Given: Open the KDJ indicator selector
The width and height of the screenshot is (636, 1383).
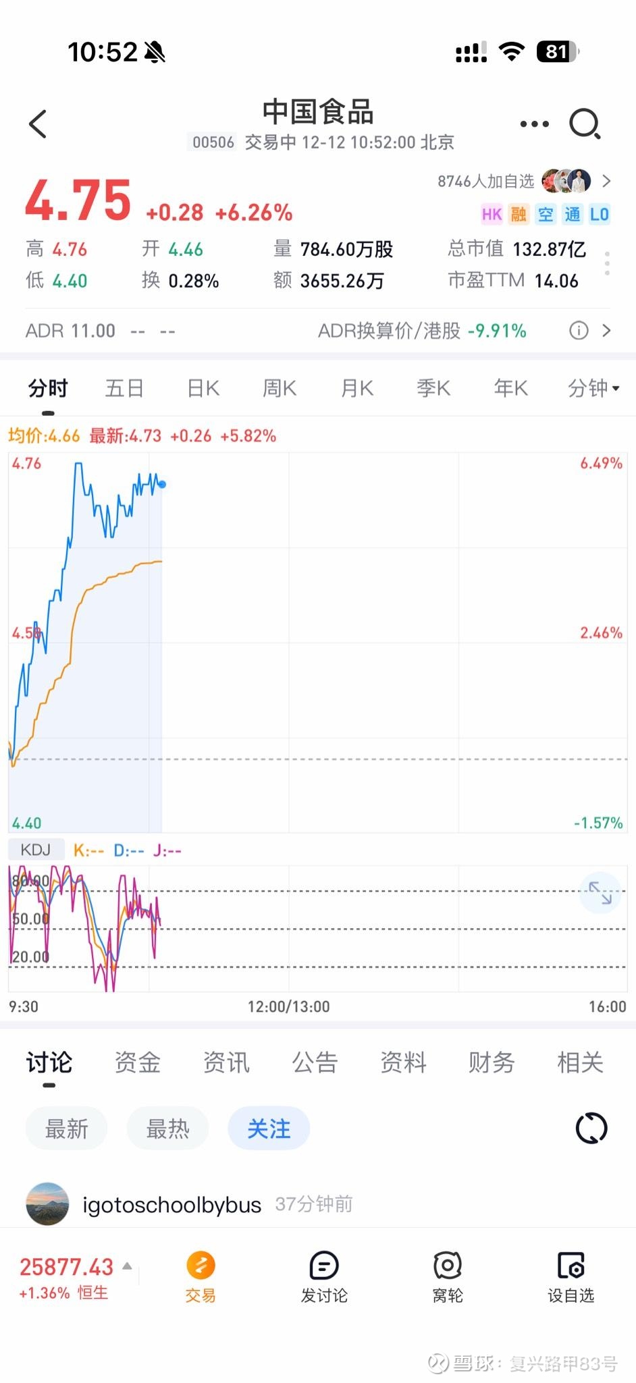Looking at the screenshot, I should pyautogui.click(x=36, y=850).
